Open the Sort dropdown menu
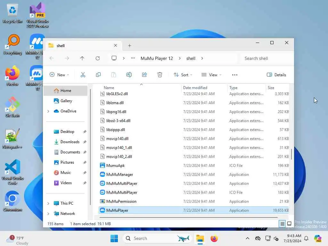 pos(183,75)
